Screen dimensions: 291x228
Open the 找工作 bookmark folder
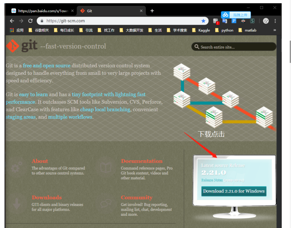coord(106,30)
